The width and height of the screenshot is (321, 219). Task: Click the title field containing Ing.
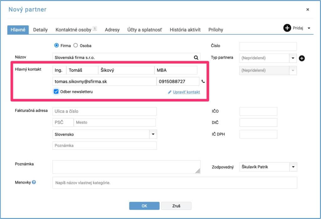(x=59, y=70)
